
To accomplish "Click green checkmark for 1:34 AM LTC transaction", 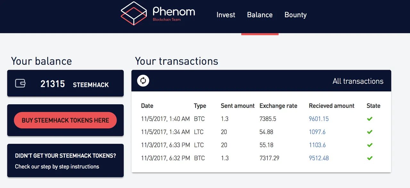I will point(370,132).
